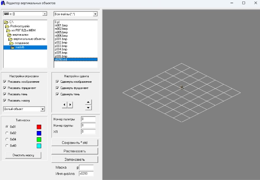Click the 'Запаковать' button
The width and height of the screenshot is (260, 180).
pyautogui.click(x=75, y=160)
